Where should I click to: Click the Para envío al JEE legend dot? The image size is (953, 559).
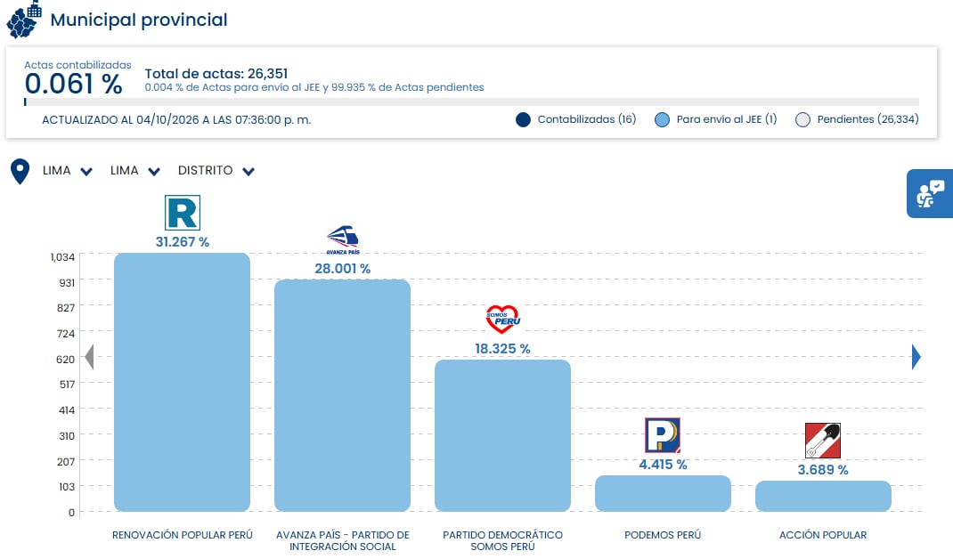[662, 119]
